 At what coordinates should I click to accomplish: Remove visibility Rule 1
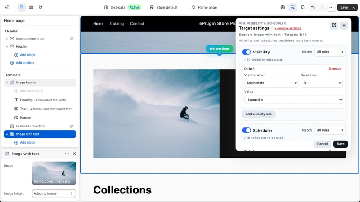335,69
